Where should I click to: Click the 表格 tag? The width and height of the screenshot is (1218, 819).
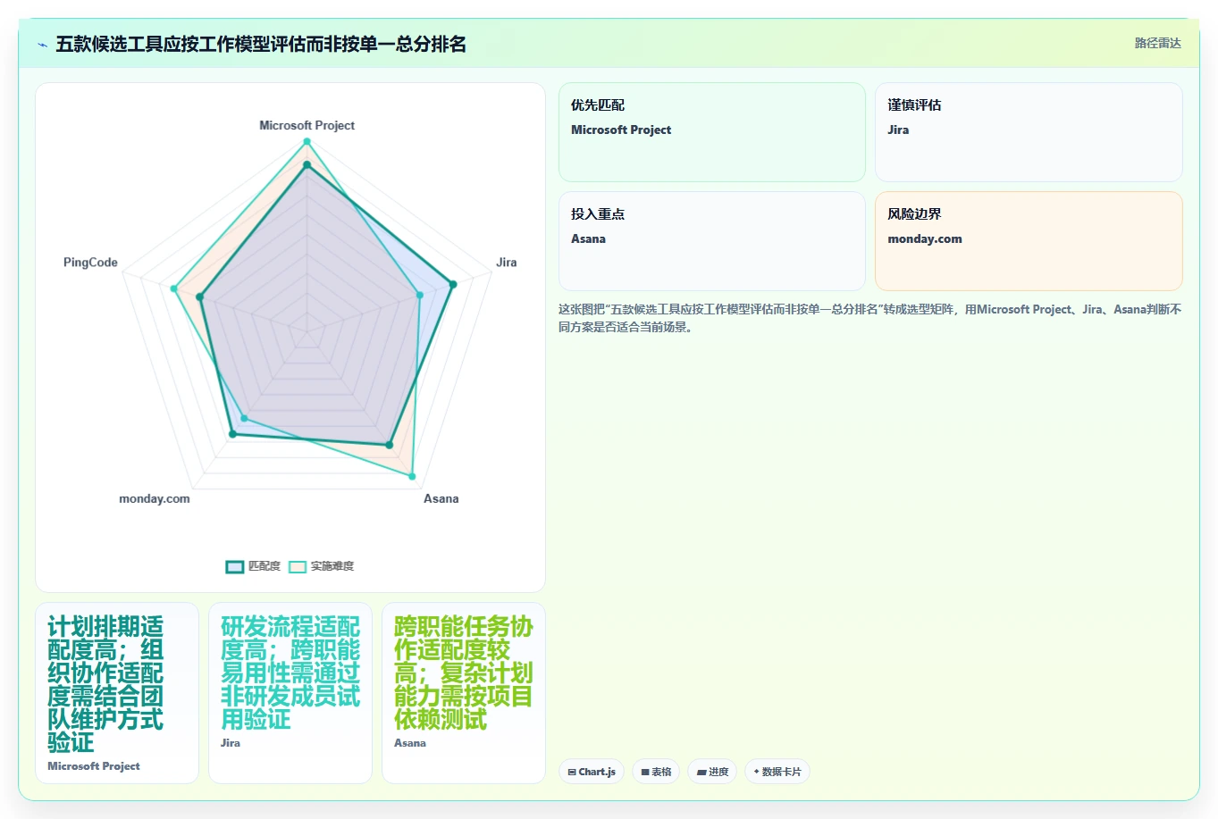coord(656,772)
